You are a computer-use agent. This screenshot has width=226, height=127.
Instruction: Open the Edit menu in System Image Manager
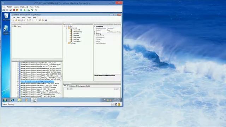[18, 17]
